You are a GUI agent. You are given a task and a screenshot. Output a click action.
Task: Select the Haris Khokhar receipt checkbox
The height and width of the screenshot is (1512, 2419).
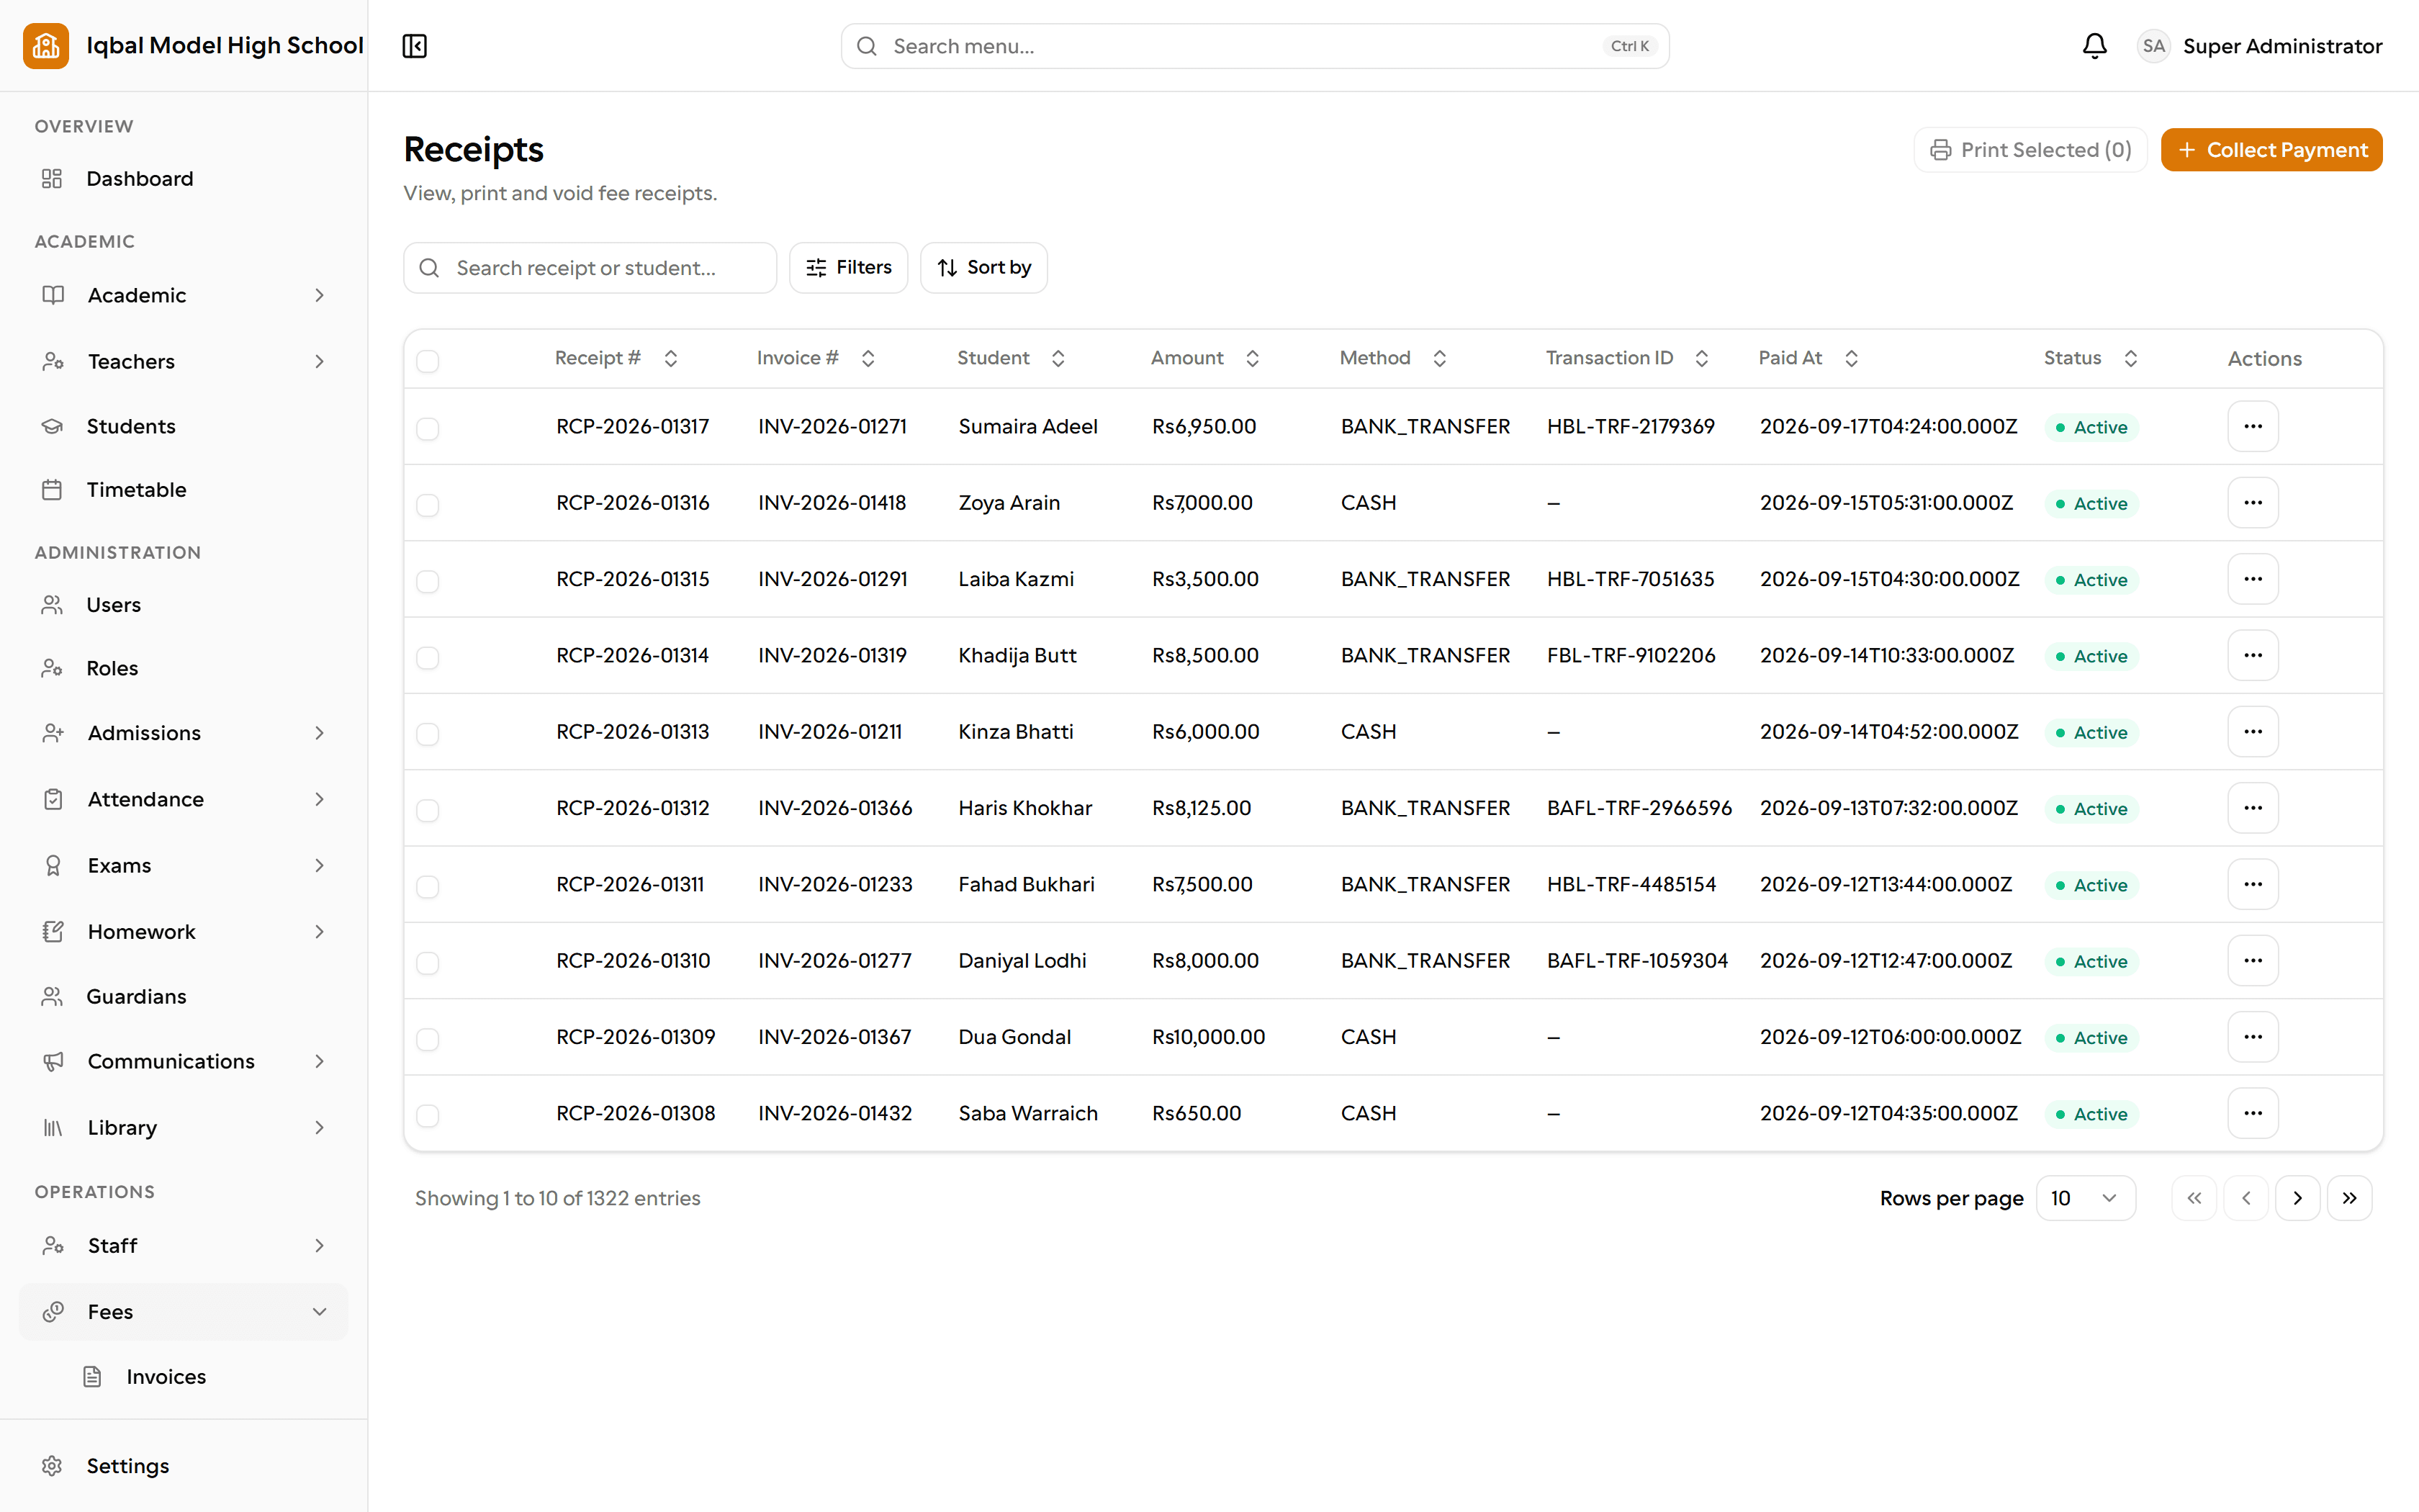pos(428,810)
